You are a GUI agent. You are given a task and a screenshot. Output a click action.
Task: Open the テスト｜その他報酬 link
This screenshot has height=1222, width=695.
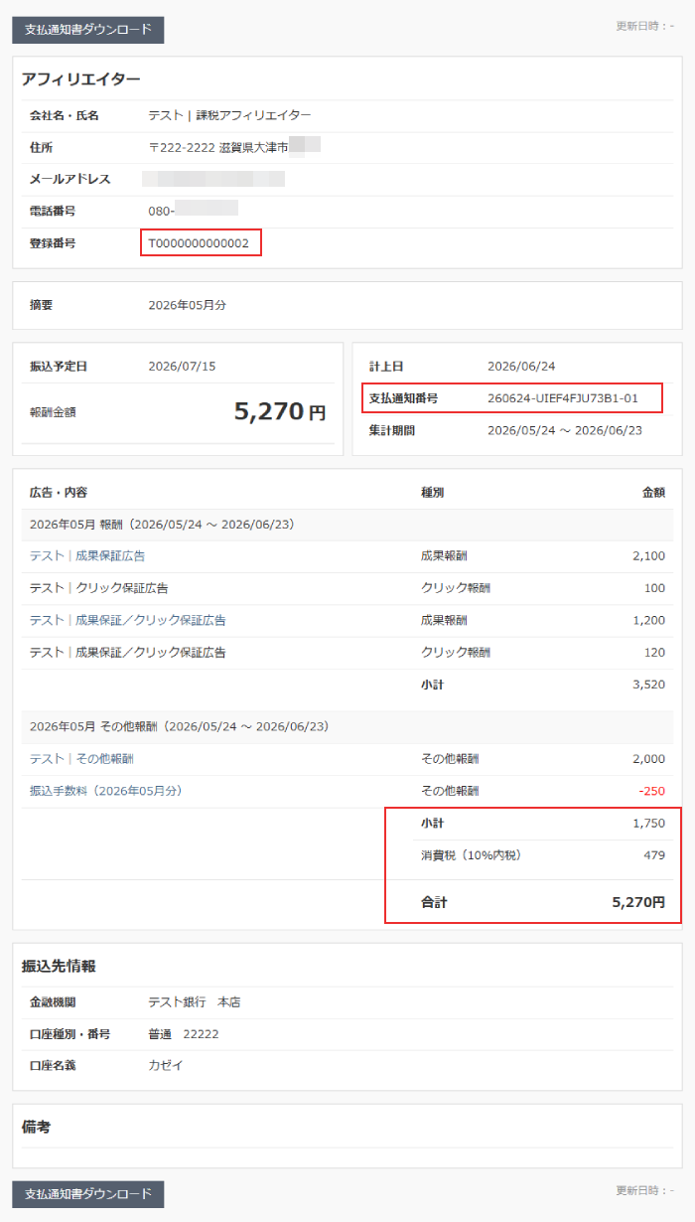(x=81, y=759)
